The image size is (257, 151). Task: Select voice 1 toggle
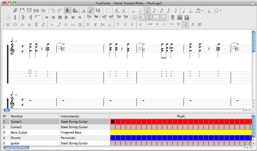point(68,10)
